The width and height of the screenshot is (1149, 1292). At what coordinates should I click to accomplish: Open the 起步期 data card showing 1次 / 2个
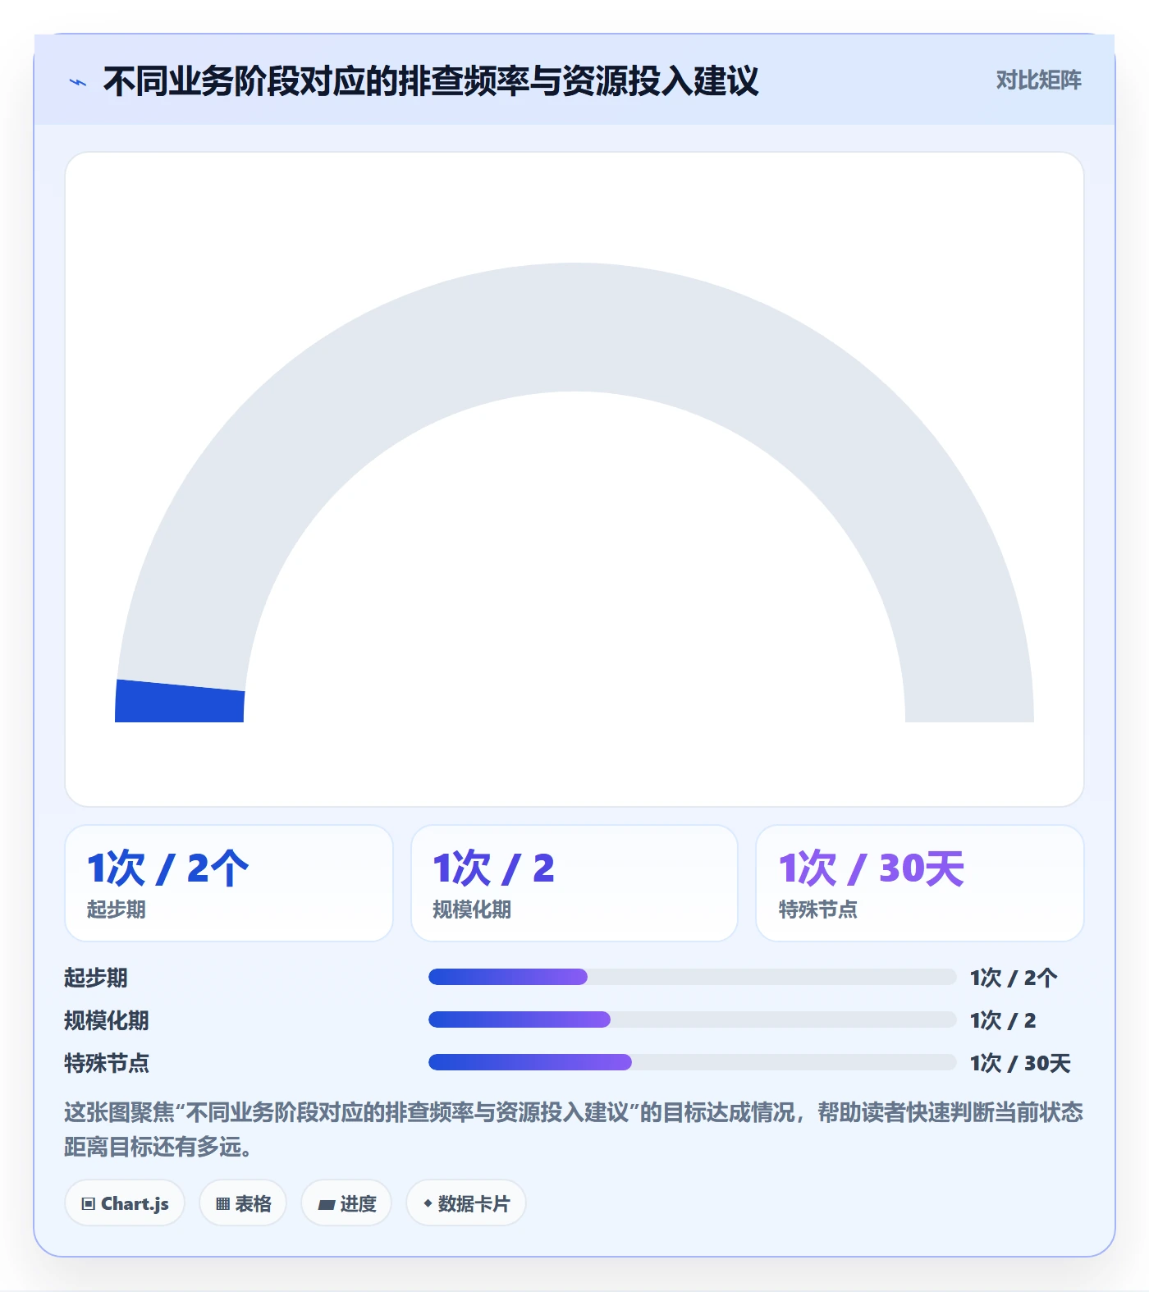(x=229, y=883)
